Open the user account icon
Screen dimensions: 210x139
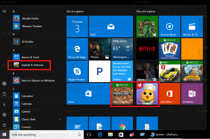point(4,84)
